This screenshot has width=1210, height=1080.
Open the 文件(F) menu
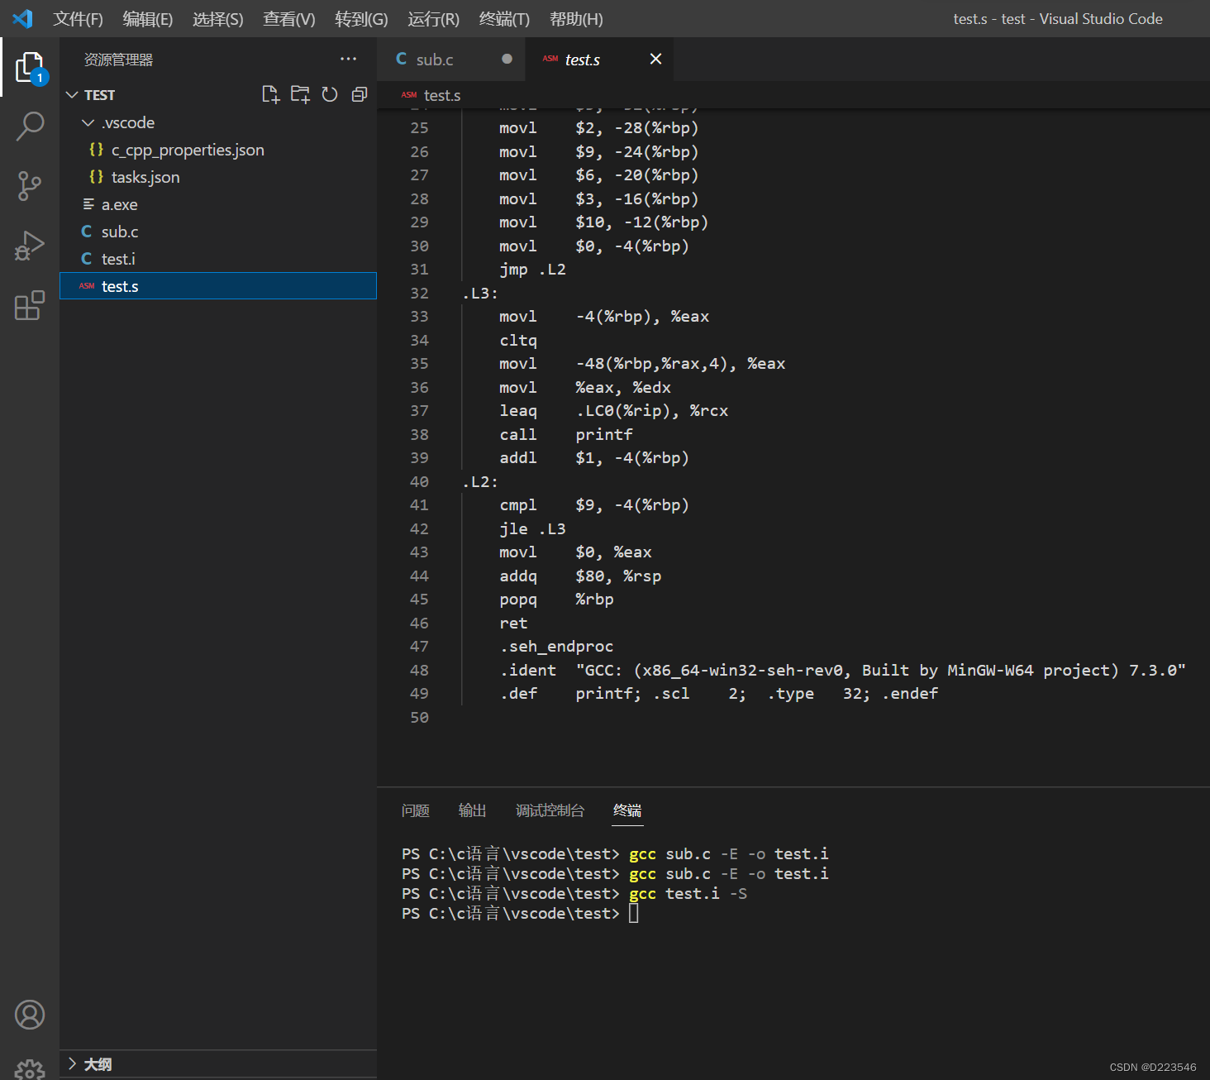(78, 18)
